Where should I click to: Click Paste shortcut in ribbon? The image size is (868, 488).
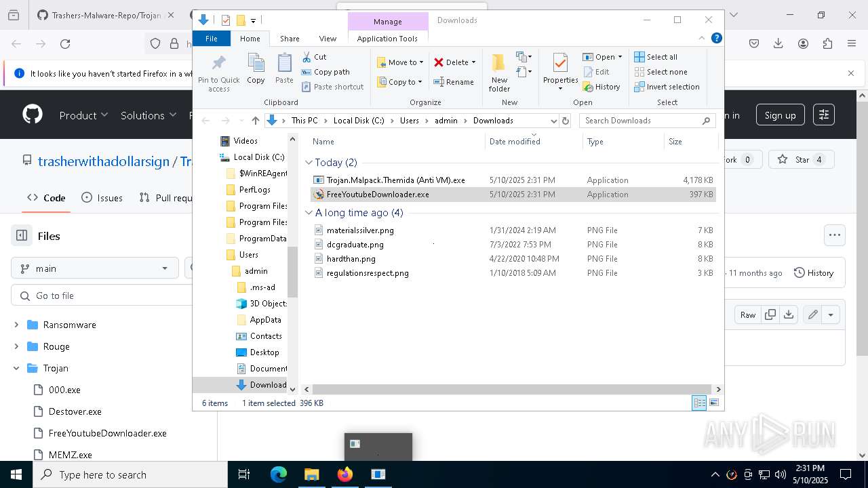click(332, 87)
